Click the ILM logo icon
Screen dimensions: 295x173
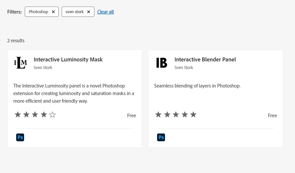coord(20,63)
